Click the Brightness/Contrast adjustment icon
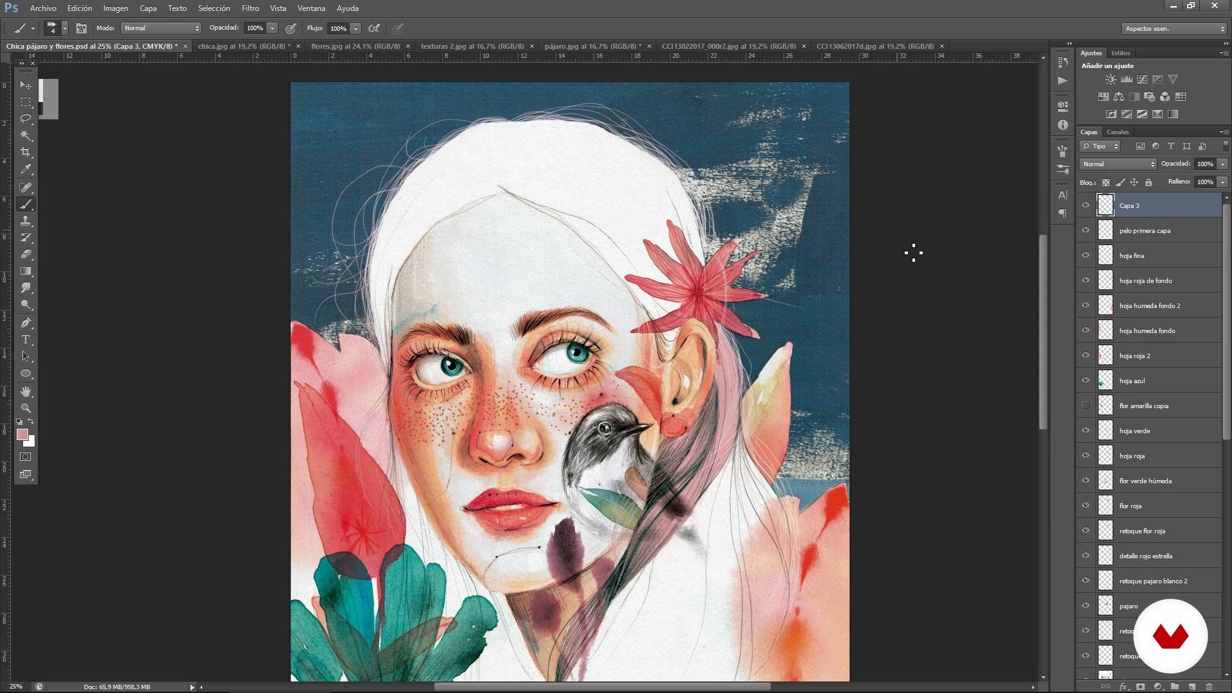The image size is (1232, 693). [x=1111, y=80]
